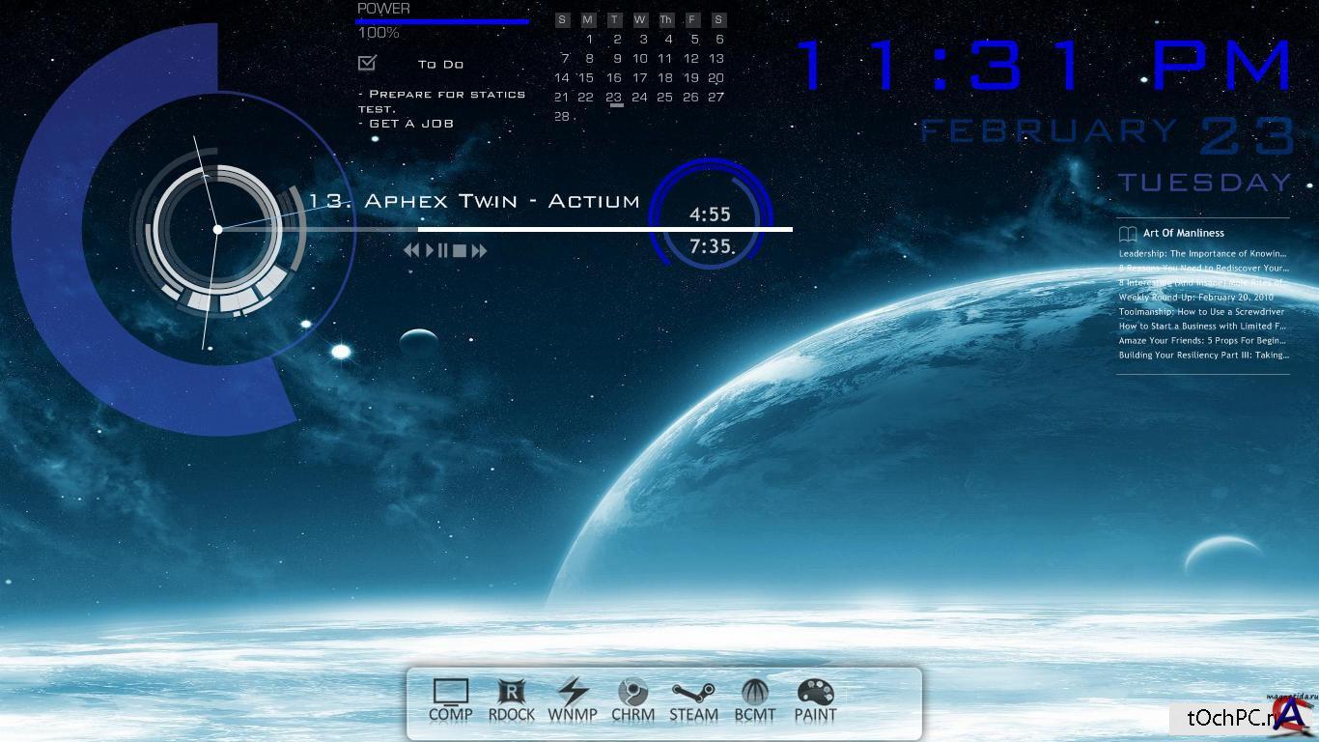Click the Art Of Manliness book icon
Screen dimensions: 1319x742
coord(1127,234)
